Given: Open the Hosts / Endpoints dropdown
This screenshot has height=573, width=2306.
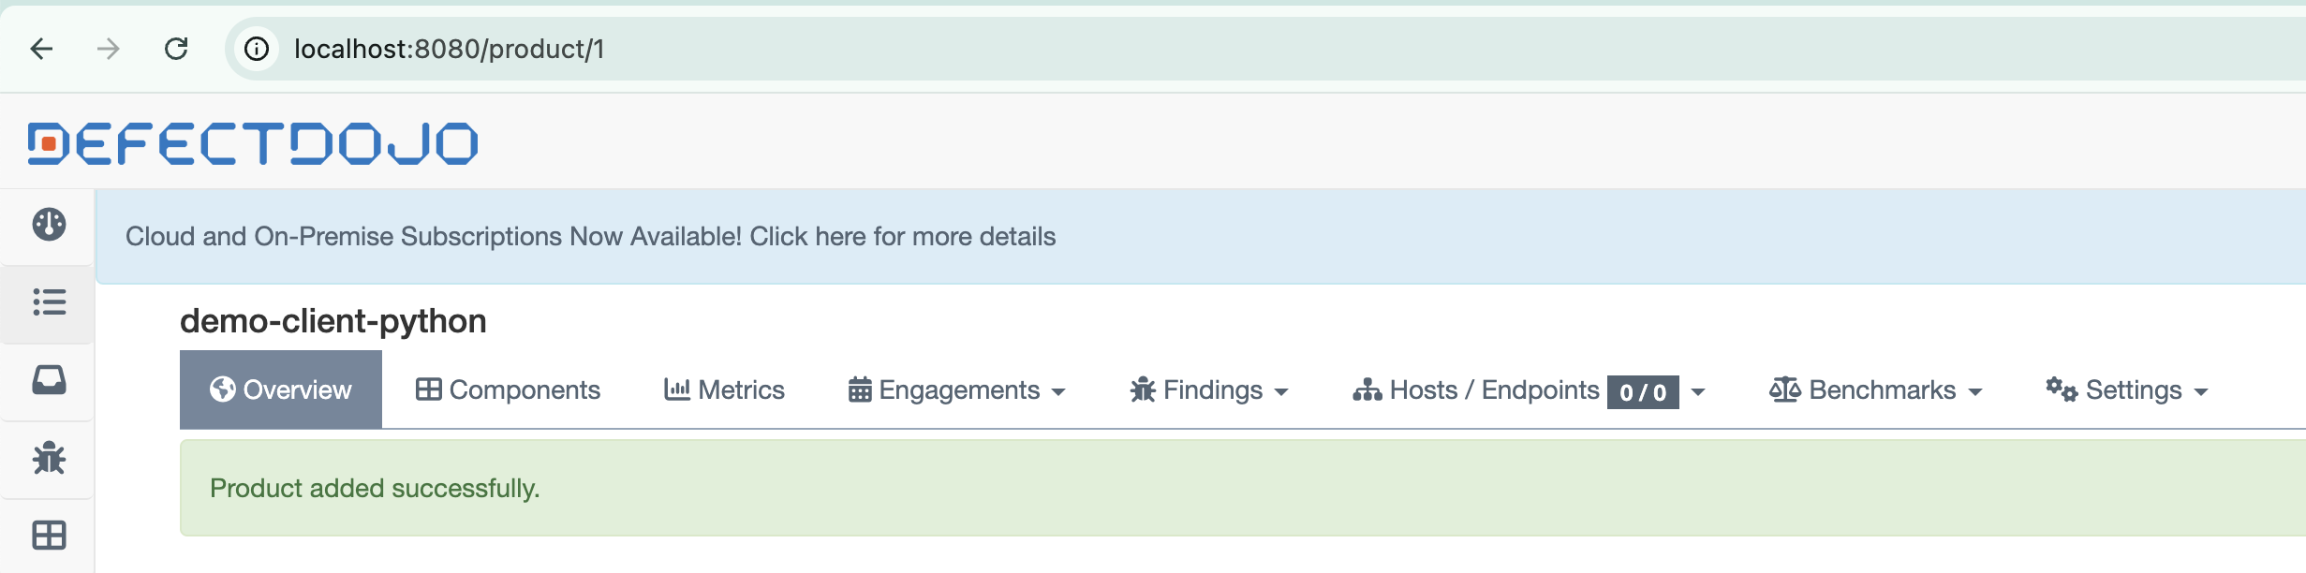Looking at the screenshot, I should coord(1699,391).
